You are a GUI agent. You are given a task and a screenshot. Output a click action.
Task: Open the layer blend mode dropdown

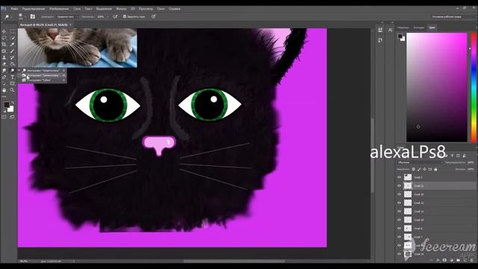pos(420,163)
